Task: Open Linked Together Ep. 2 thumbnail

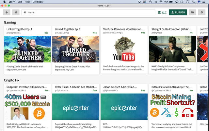Action: click(76, 49)
